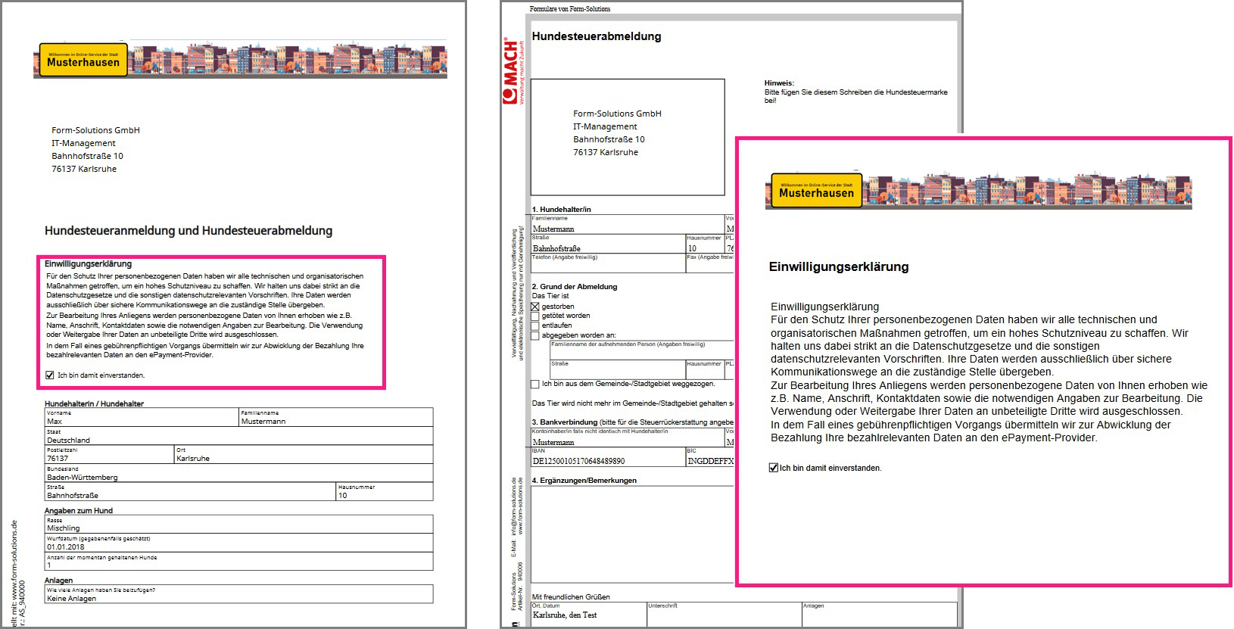
Task: Uncheck the 'gestorben' checkbox
Action: point(535,307)
